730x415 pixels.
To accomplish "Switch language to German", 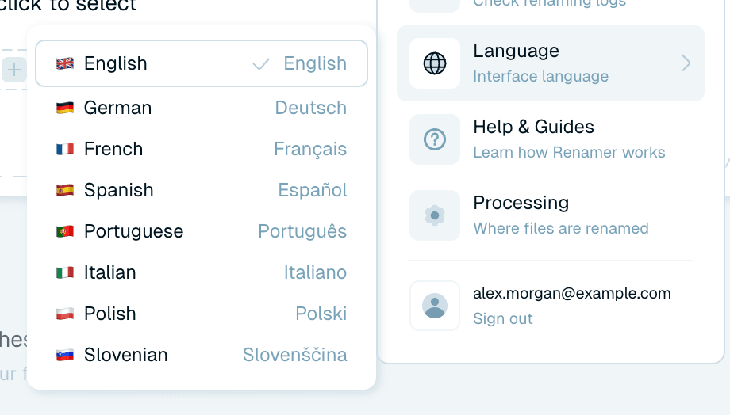I will point(201,108).
